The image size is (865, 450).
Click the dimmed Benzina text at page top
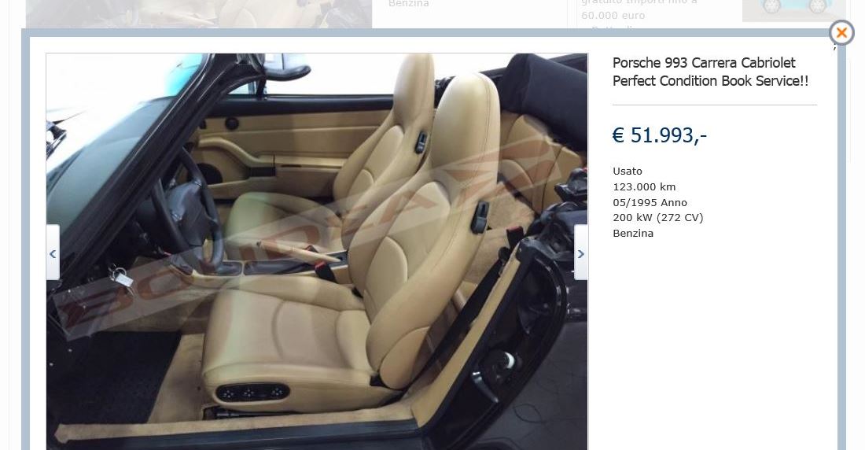[408, 4]
